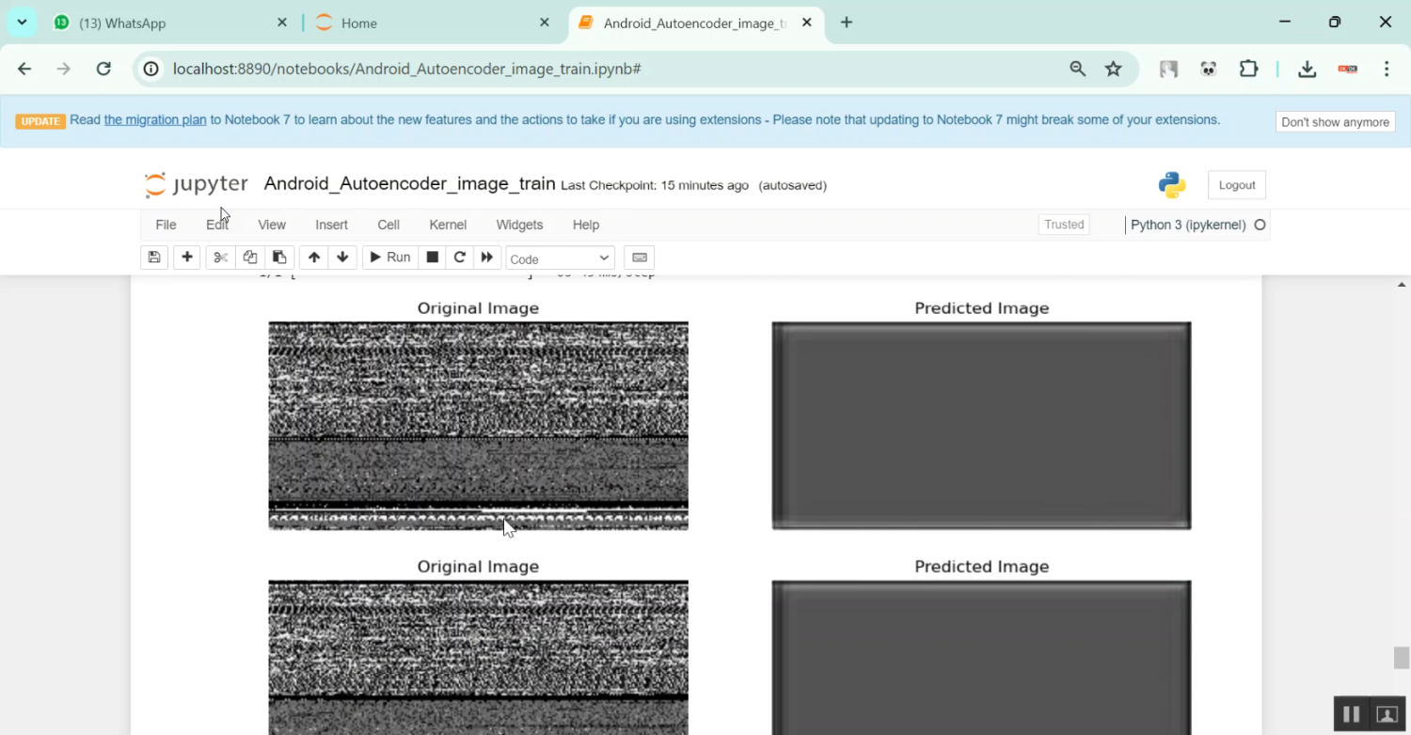Image resolution: width=1411 pixels, height=735 pixels.
Task: Open the keyboard command palette
Action: (640, 257)
